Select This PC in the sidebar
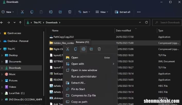The height and width of the screenshot is (105, 182). coord(11,49)
